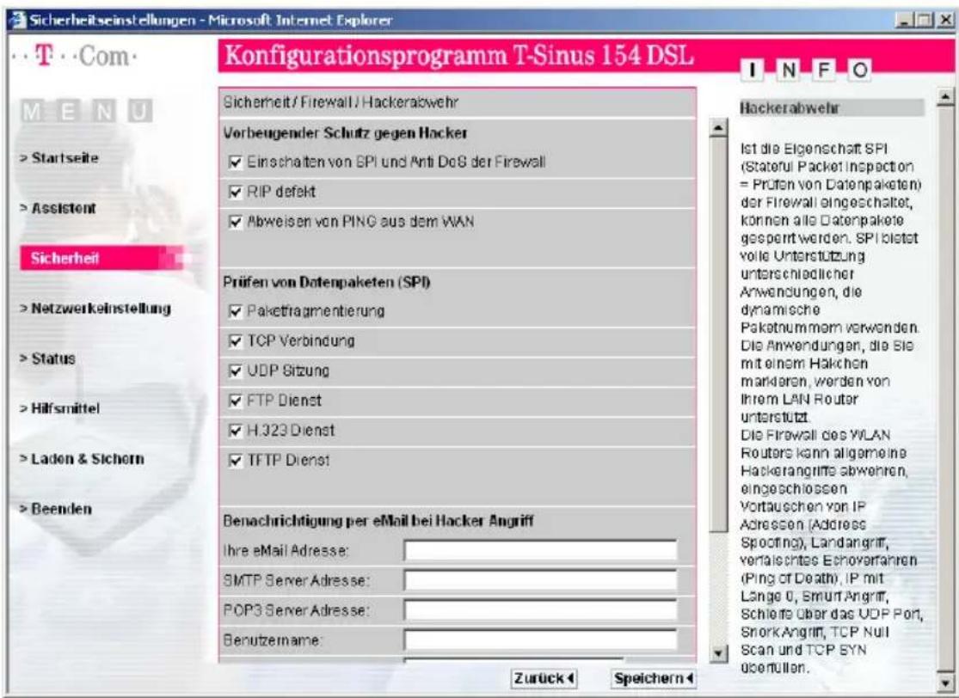Uncheck the Paketfragmentierung option
The width and height of the screenshot is (959, 698).
[236, 311]
